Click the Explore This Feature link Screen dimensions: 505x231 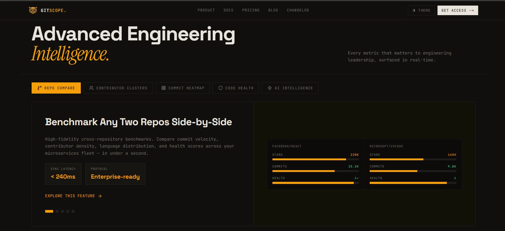pos(73,196)
